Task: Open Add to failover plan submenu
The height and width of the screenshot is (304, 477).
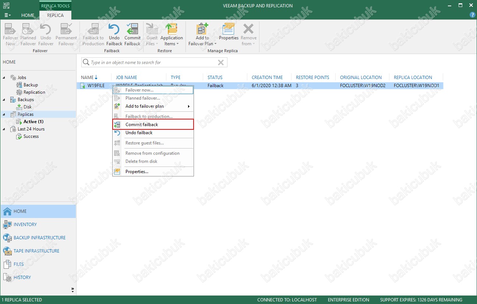Action: tap(153, 106)
